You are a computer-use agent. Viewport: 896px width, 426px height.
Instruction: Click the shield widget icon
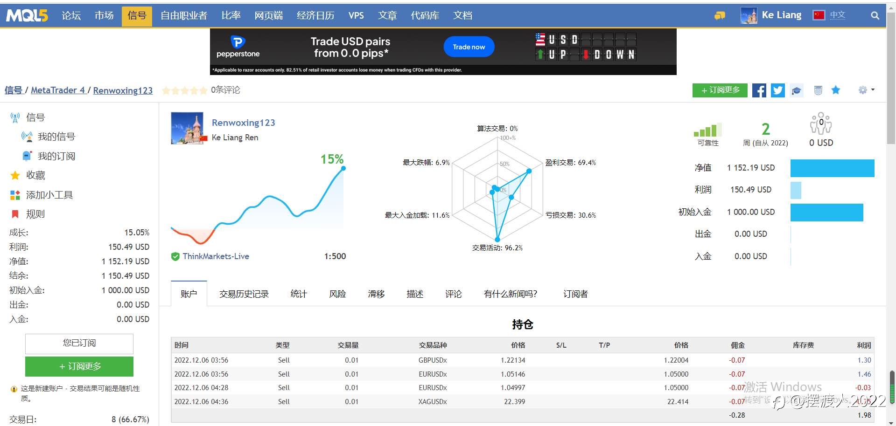pos(818,90)
